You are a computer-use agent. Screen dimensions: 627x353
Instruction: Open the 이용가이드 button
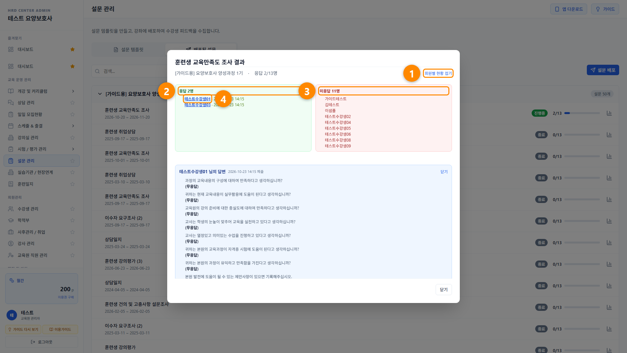pyautogui.click(x=60, y=329)
